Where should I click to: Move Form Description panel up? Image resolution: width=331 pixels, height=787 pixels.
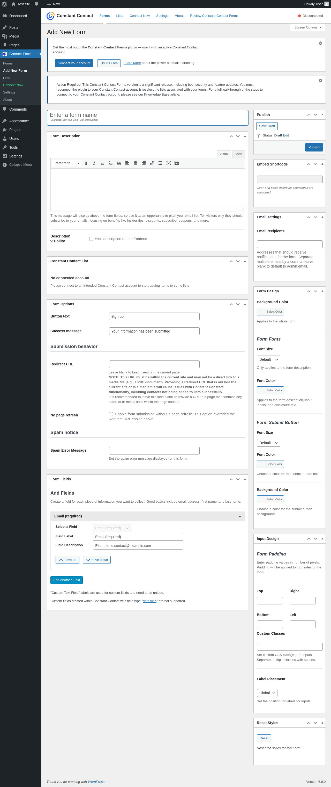[231, 136]
